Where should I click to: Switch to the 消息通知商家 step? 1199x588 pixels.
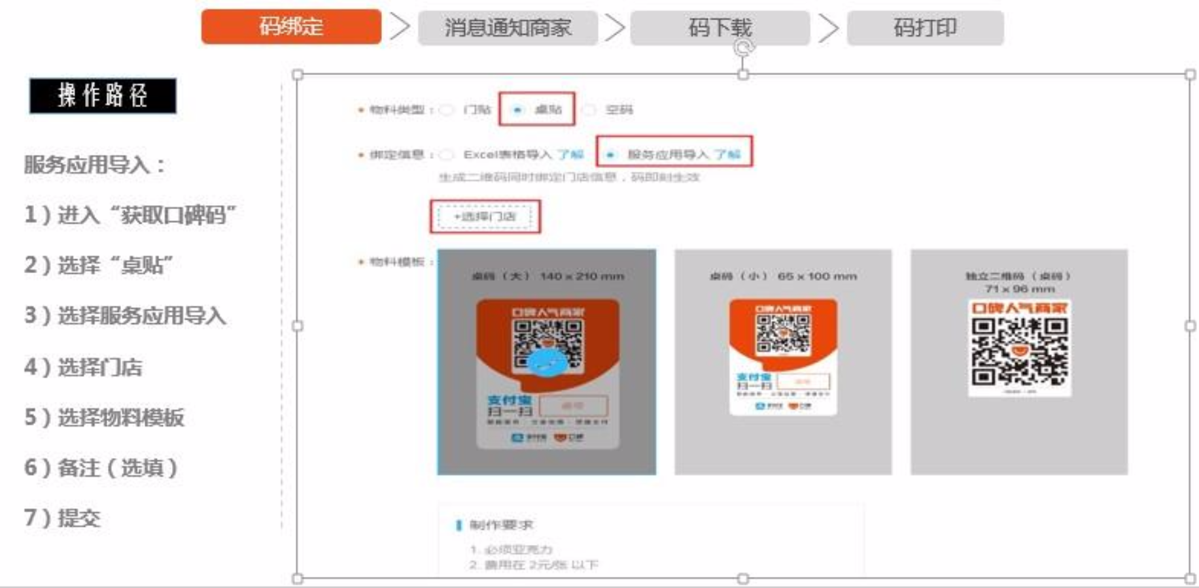pos(508,28)
